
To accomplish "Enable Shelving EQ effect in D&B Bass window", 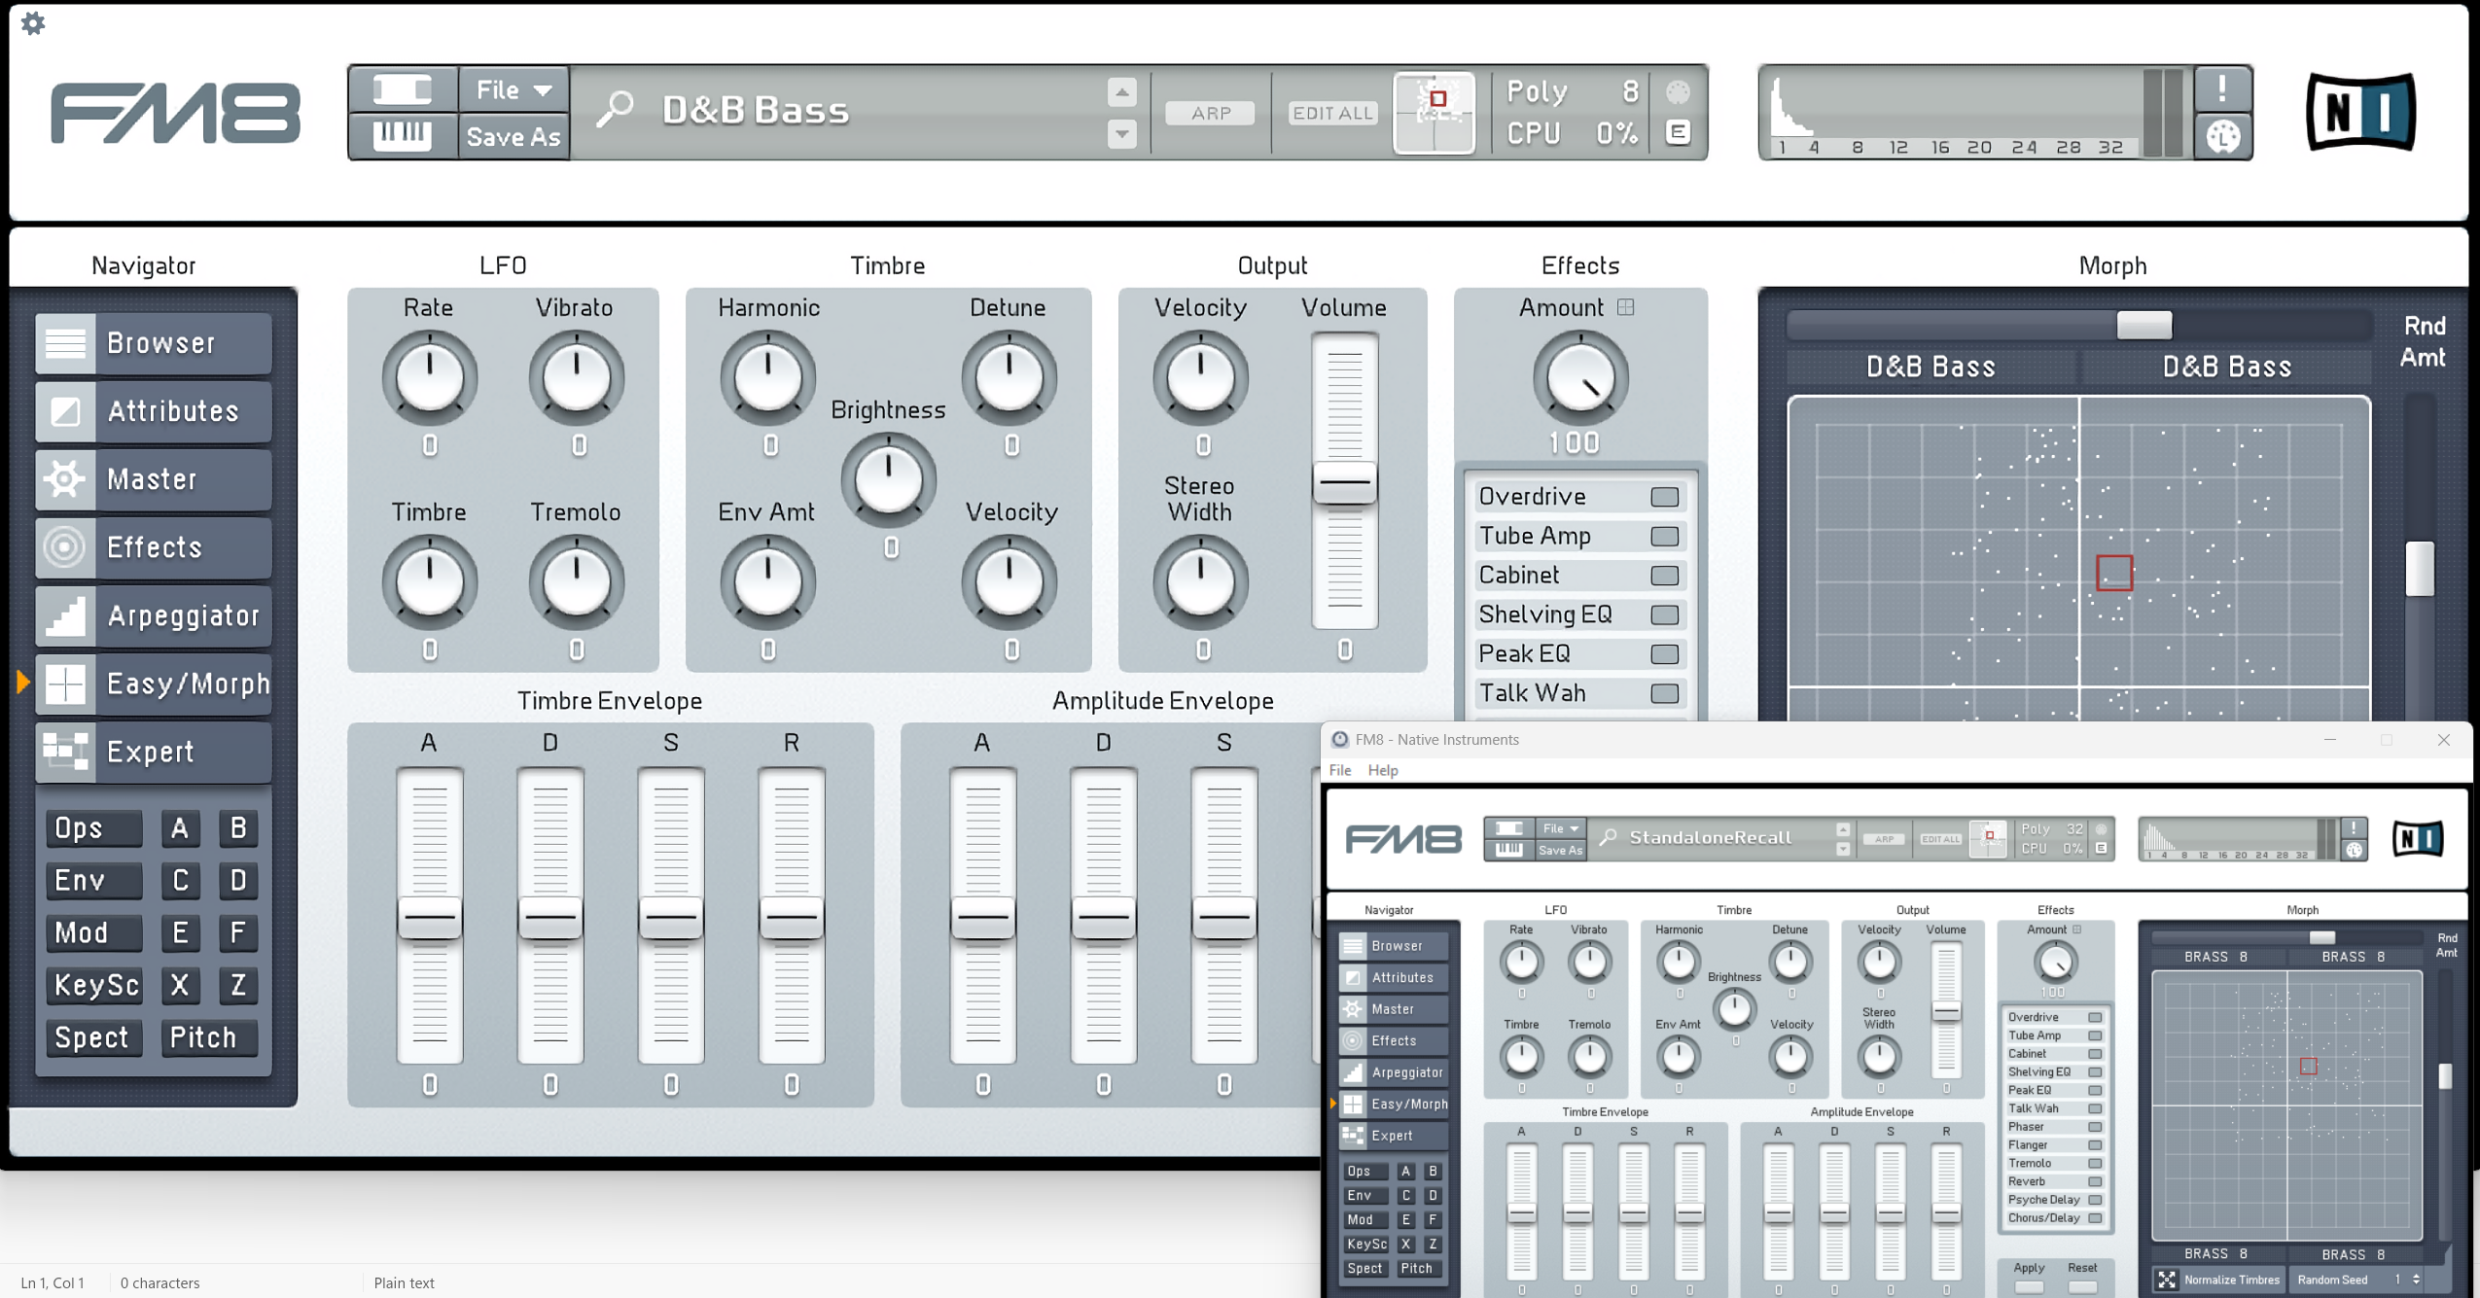I will tap(1664, 614).
